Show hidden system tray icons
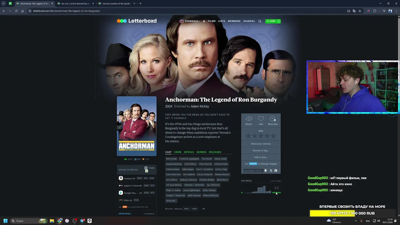The width and height of the screenshot is (400, 225). tap(356, 221)
